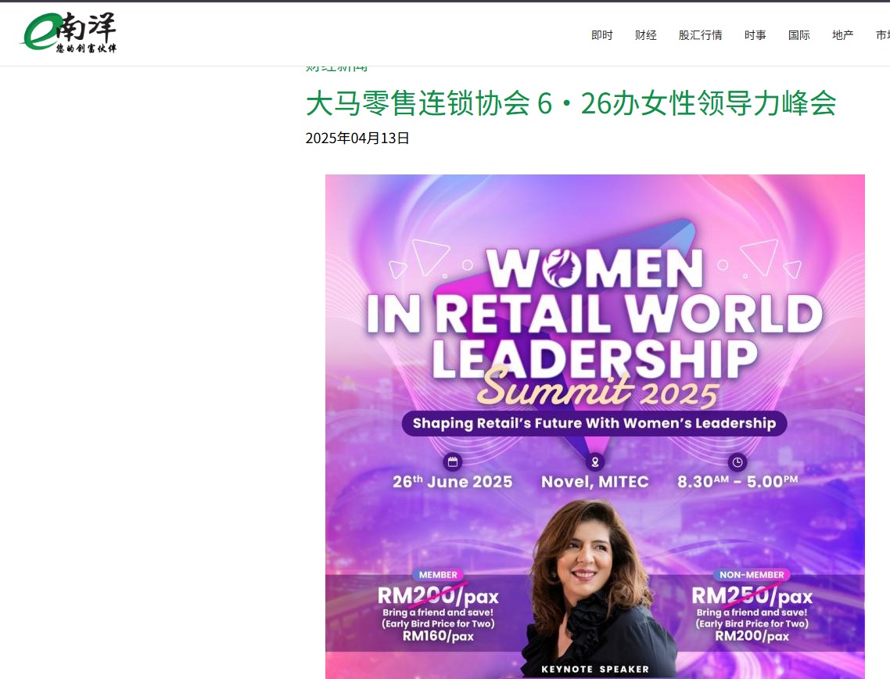Go to 股汇行情 in the top navigation

[x=700, y=35]
